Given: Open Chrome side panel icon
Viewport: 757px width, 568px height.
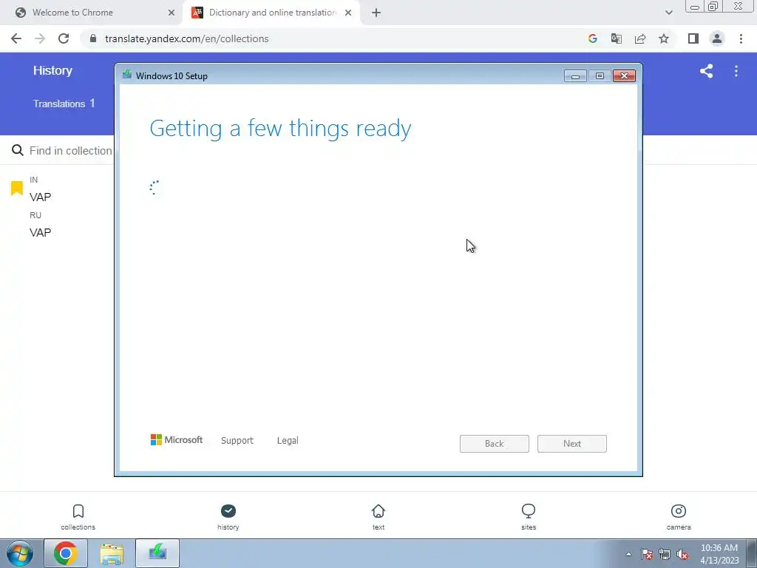Looking at the screenshot, I should click(x=693, y=38).
